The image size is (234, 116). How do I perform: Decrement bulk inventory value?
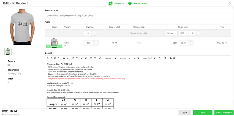pos(94,34)
